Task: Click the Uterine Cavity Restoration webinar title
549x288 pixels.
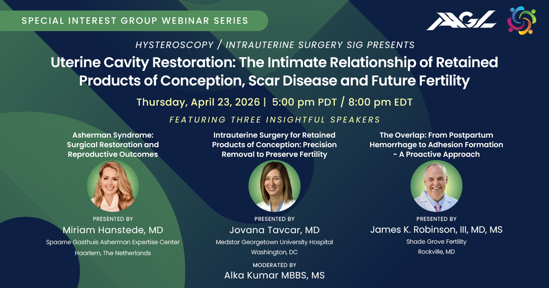Action: (x=274, y=71)
